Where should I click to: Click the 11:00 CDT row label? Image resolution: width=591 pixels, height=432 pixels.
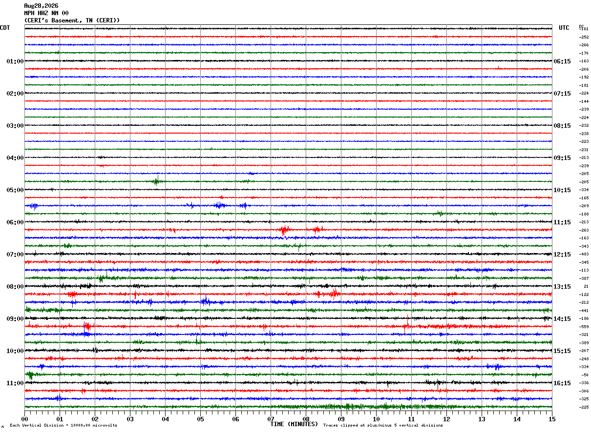[x=15, y=383]
